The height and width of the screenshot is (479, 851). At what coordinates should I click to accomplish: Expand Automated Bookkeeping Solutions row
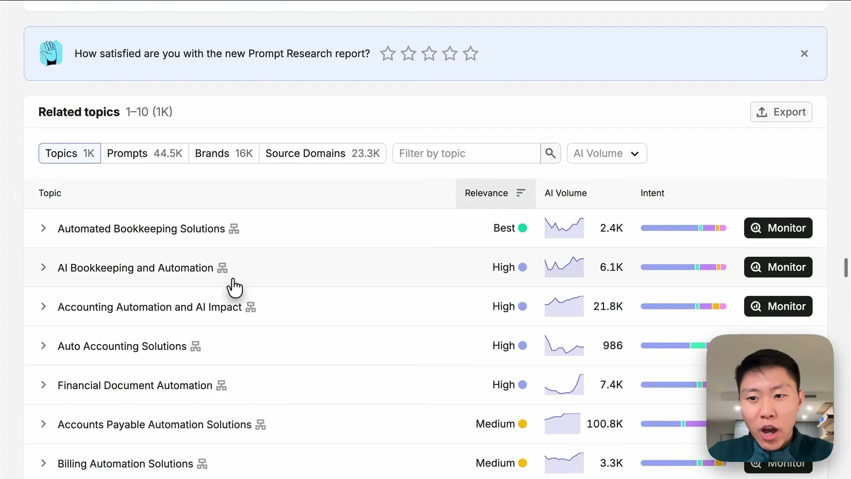[43, 228]
